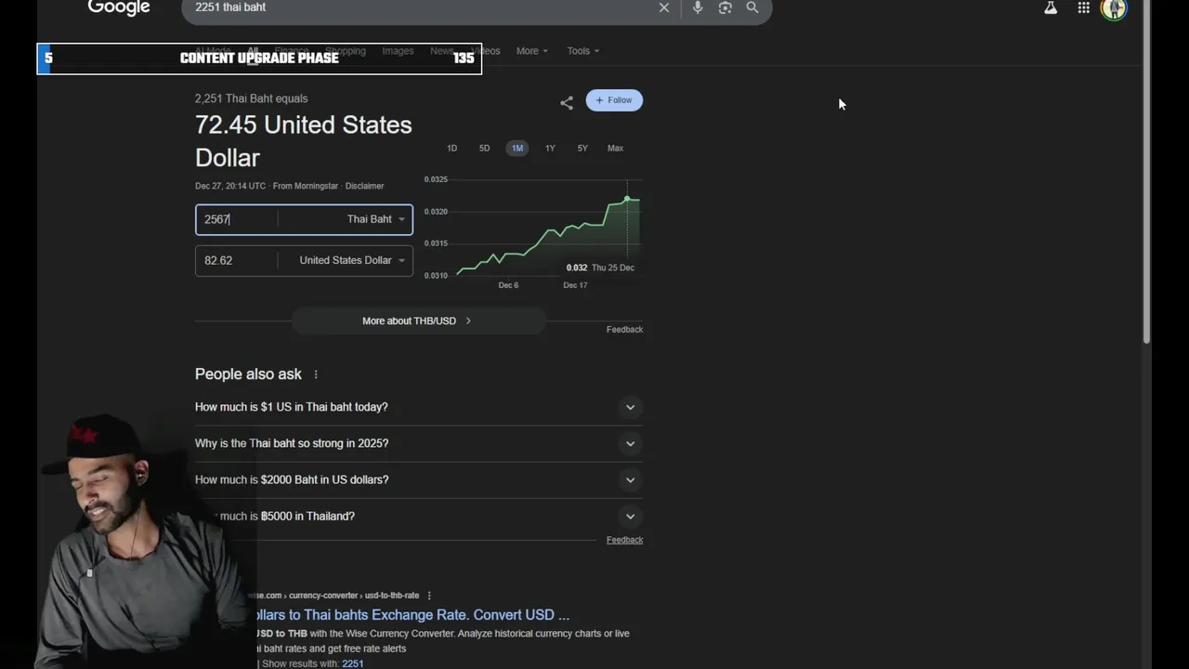This screenshot has width=1189, height=669.
Task: Open More about THB/USD
Action: (x=417, y=321)
